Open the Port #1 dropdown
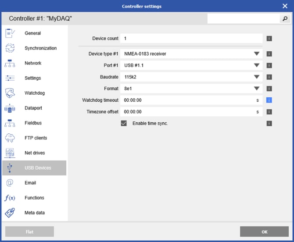The width and height of the screenshot is (294, 242). (x=257, y=66)
